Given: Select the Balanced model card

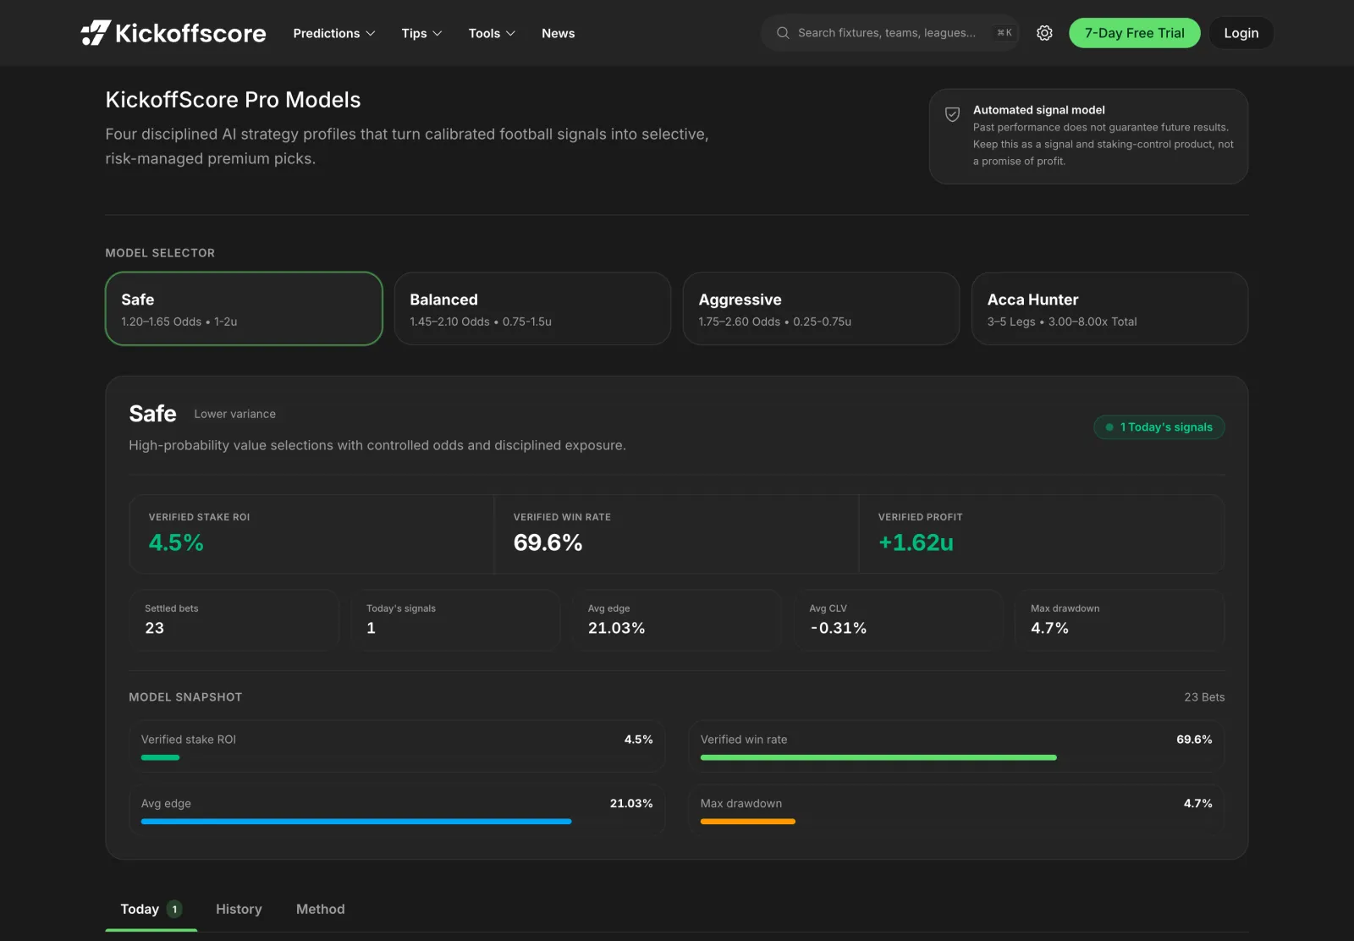Looking at the screenshot, I should coord(532,309).
